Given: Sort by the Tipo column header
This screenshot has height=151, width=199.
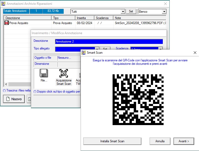Looking at the screenshot, I should click(x=63, y=18).
